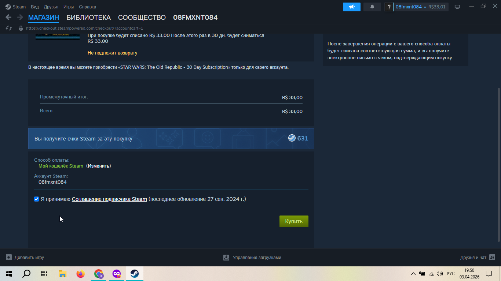Image resolution: width=501 pixels, height=281 pixels.
Task: Click the question mark help icon
Action: coord(389,7)
